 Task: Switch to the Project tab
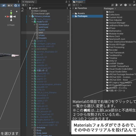point(78,2)
